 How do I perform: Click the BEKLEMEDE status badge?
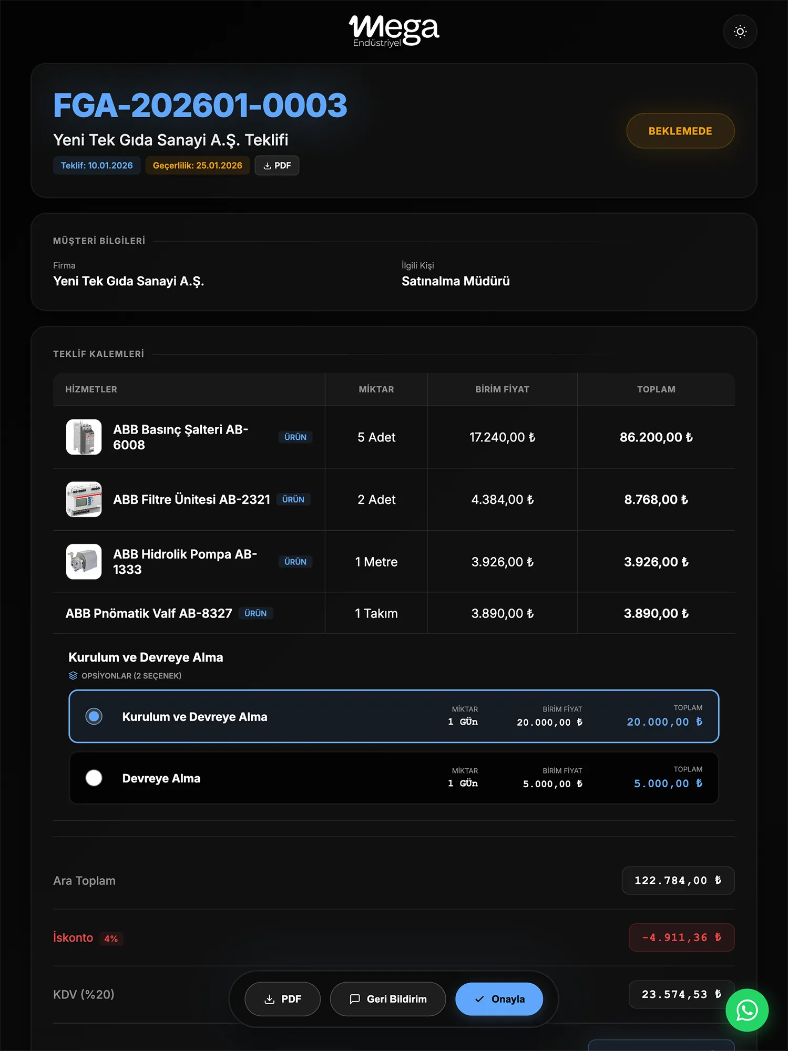680,131
